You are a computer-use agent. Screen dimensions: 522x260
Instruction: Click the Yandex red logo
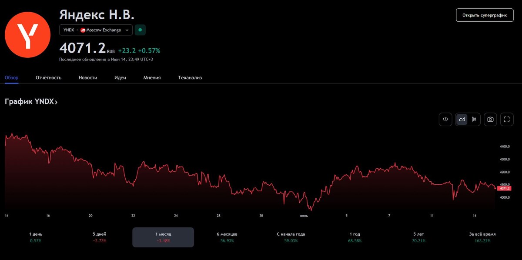pos(28,34)
